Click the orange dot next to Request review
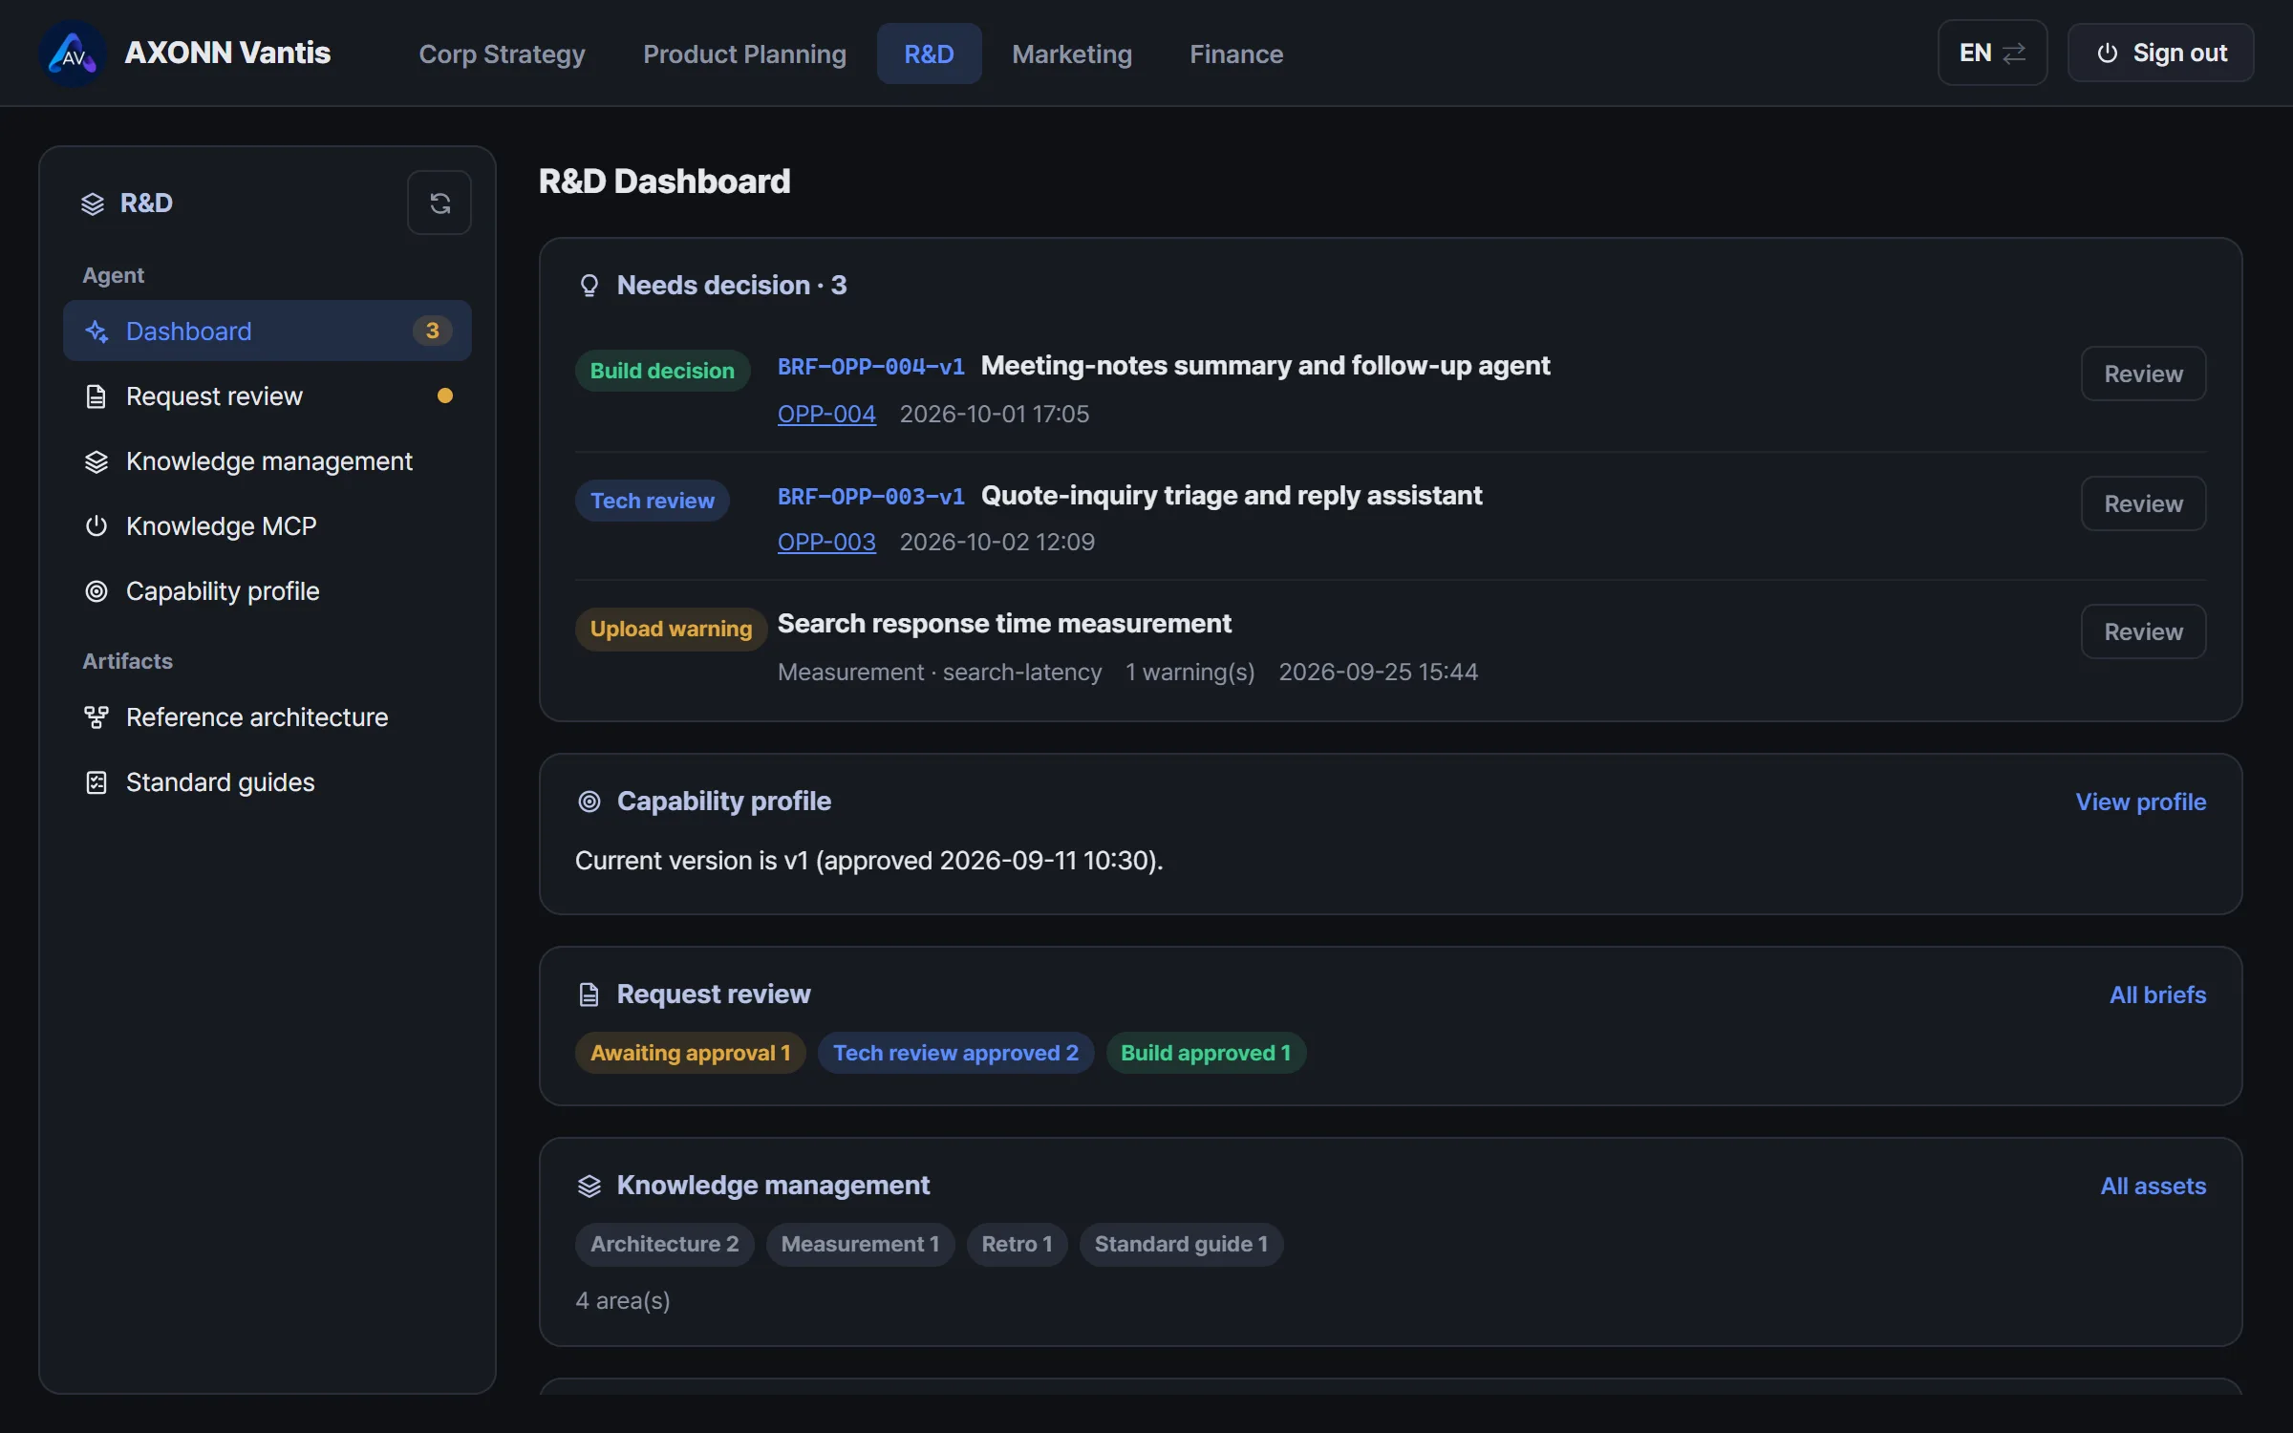This screenshot has width=2293, height=1433. (x=444, y=396)
